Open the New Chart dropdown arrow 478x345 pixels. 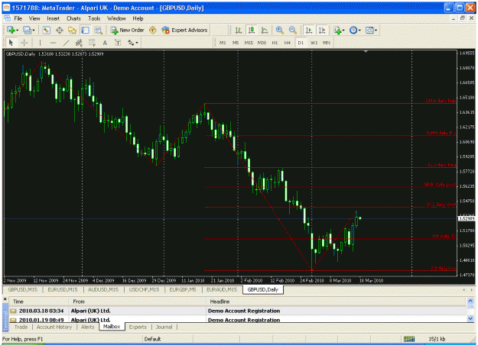[17, 31]
